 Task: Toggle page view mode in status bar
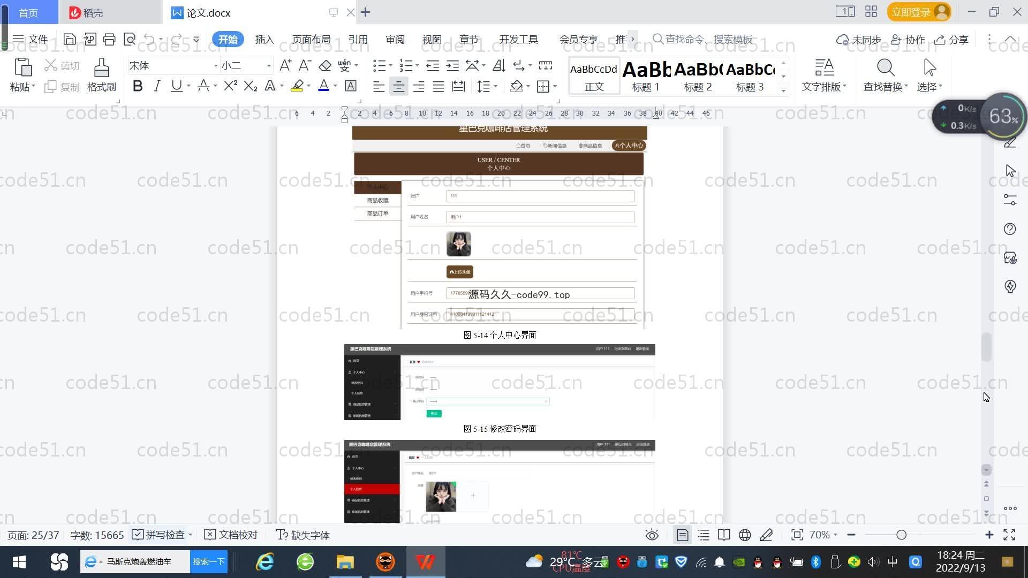coord(682,535)
